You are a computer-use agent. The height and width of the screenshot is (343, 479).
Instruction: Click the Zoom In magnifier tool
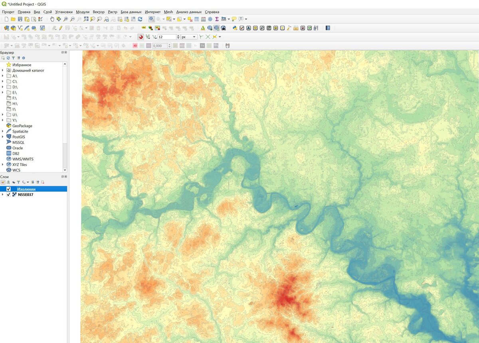click(x=66, y=19)
